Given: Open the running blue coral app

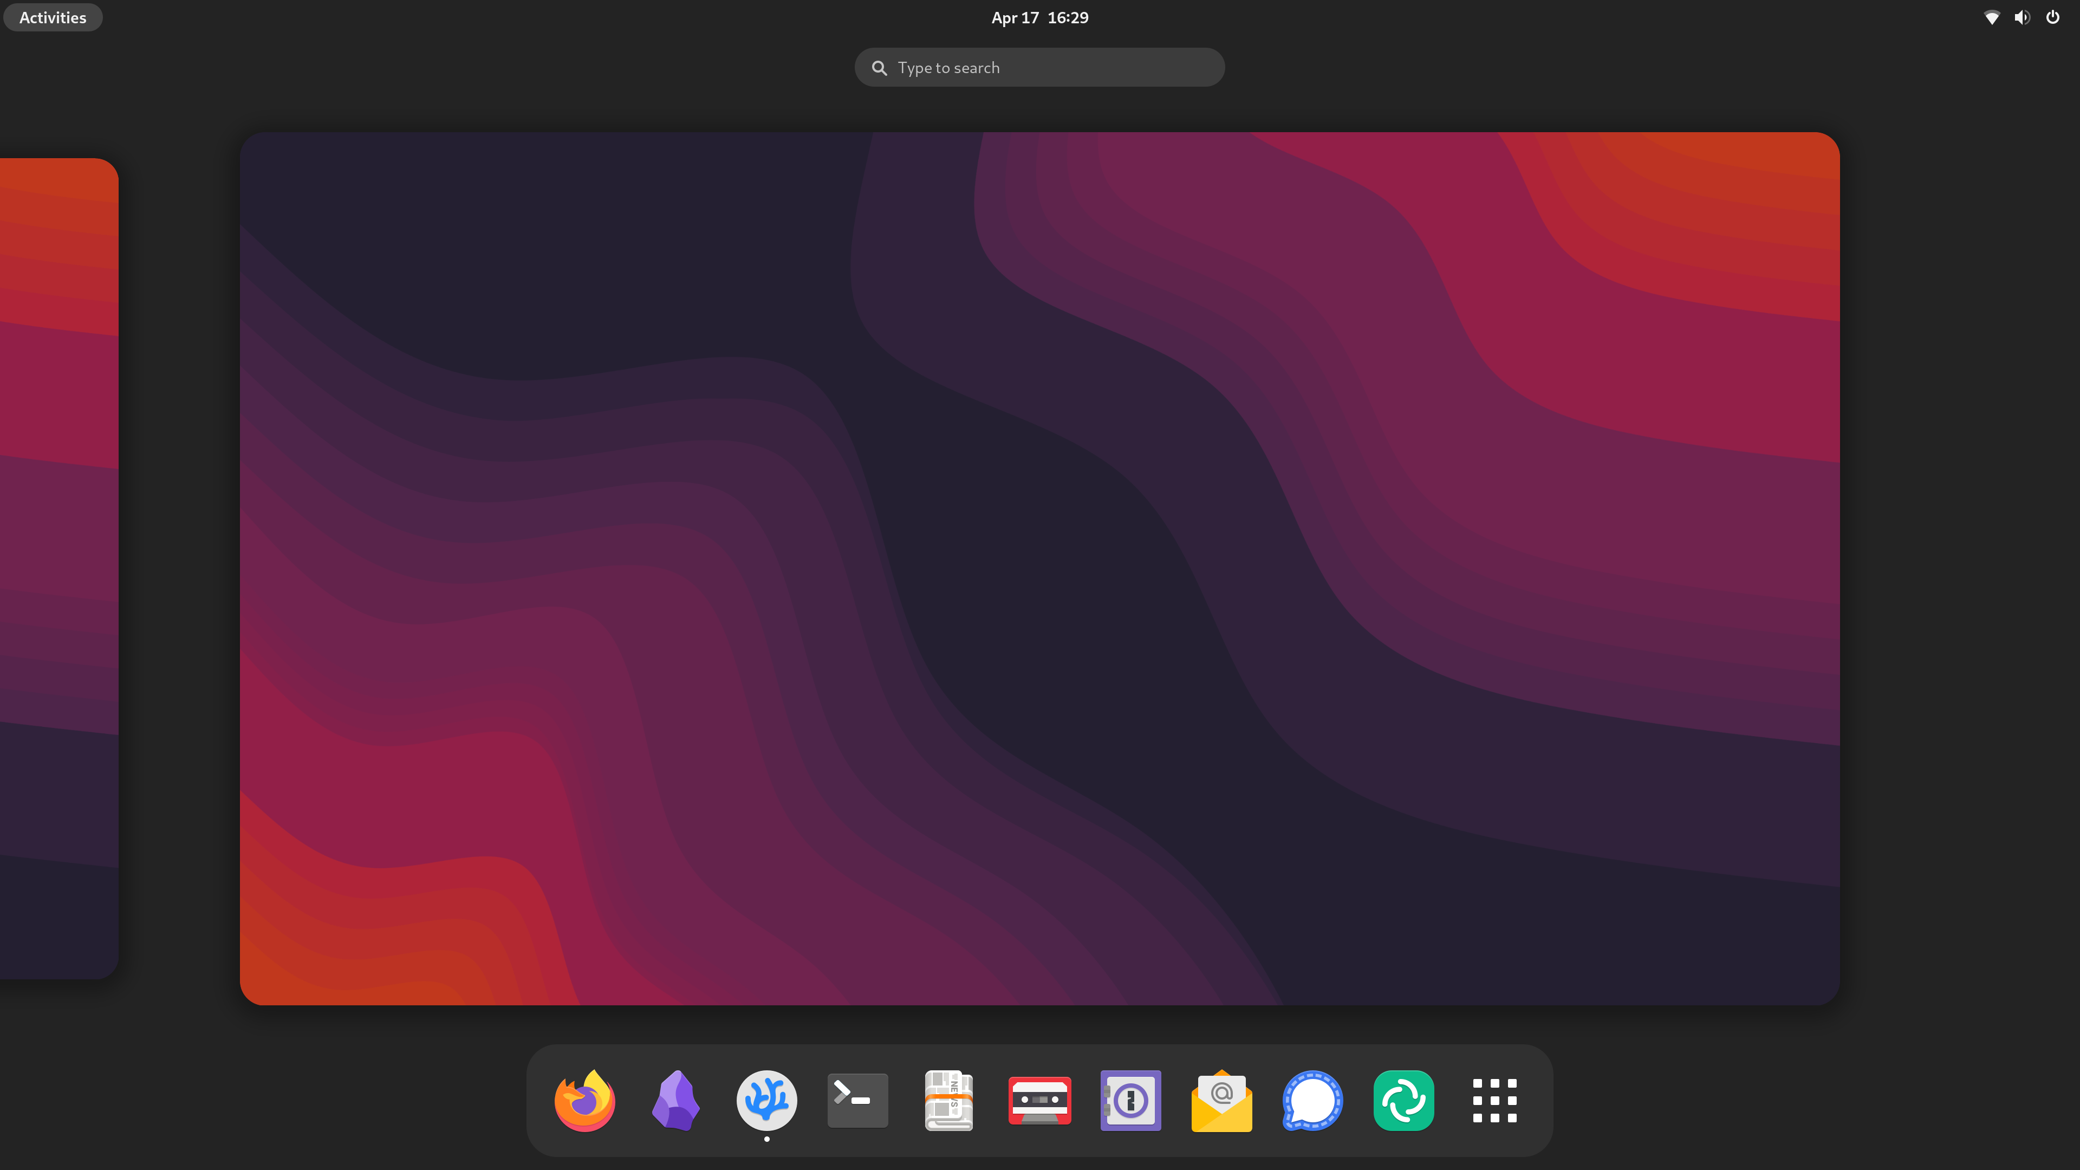Looking at the screenshot, I should click(x=765, y=1100).
